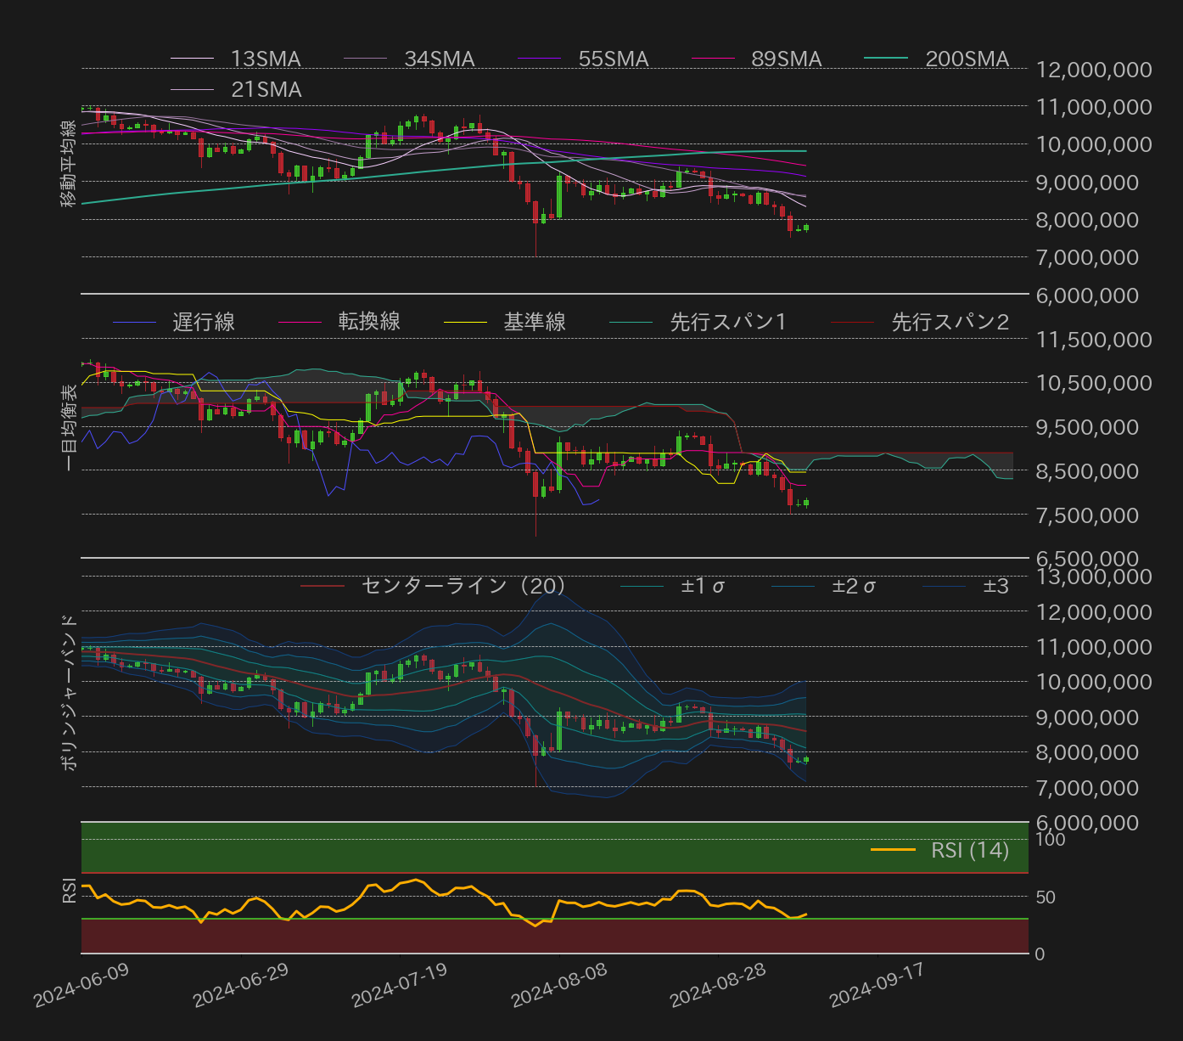Toggle the 13SMA legend entry
Screen dimensions: 1183x1041
(236, 59)
